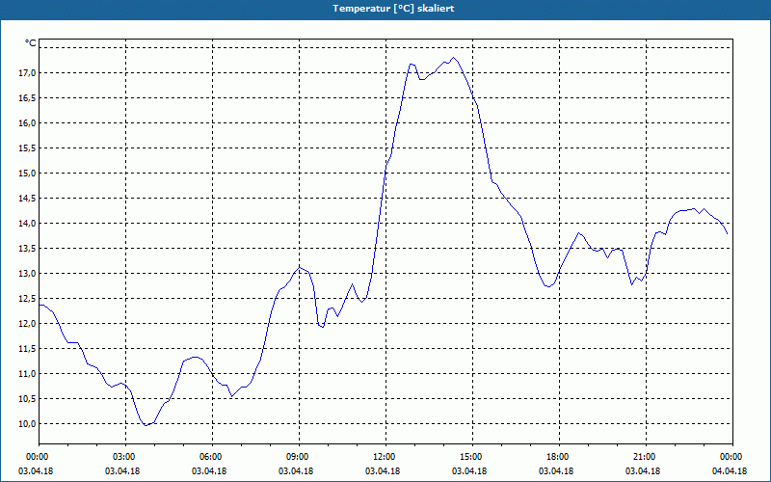
Task: Click the 03:00 time axis label
Action: pos(126,457)
